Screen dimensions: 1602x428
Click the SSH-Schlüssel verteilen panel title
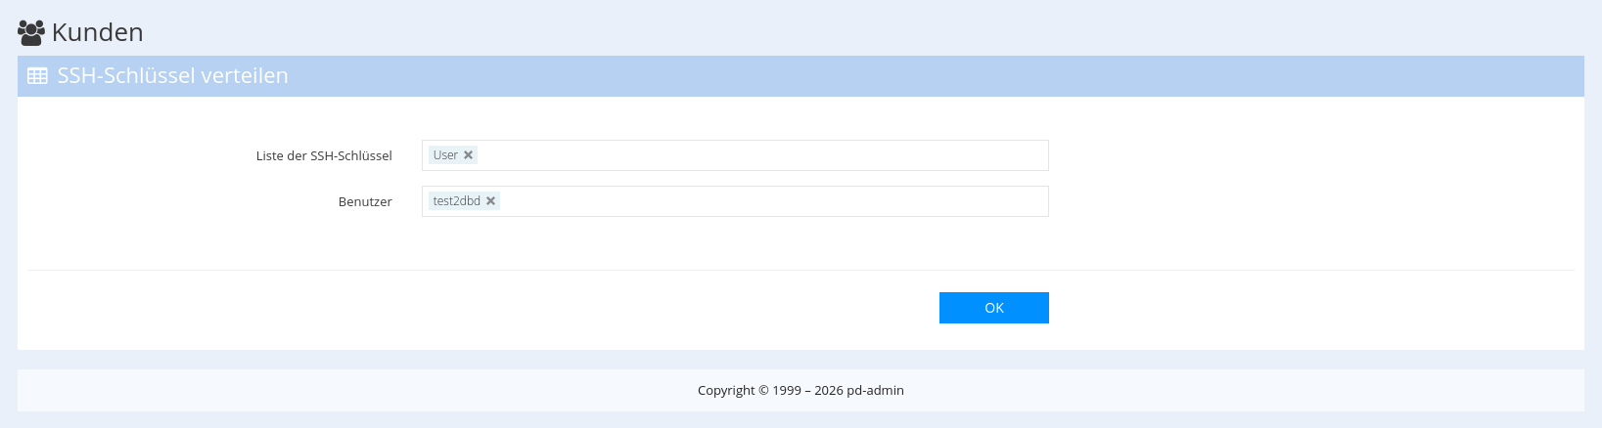(172, 76)
